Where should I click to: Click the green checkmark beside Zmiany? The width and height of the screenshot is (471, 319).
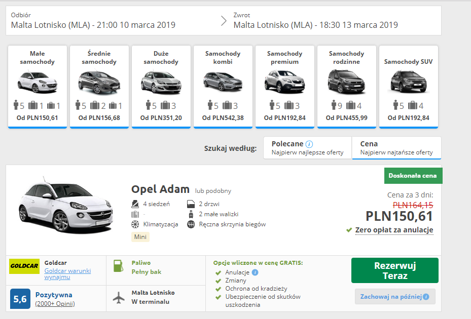pos(218,281)
